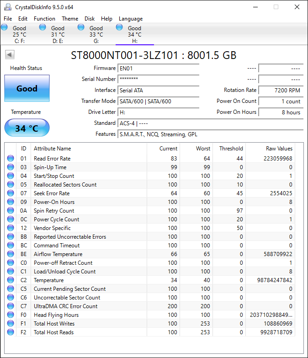The width and height of the screenshot is (308, 358).
Task: Click the ID column header
Action: coord(23,149)
